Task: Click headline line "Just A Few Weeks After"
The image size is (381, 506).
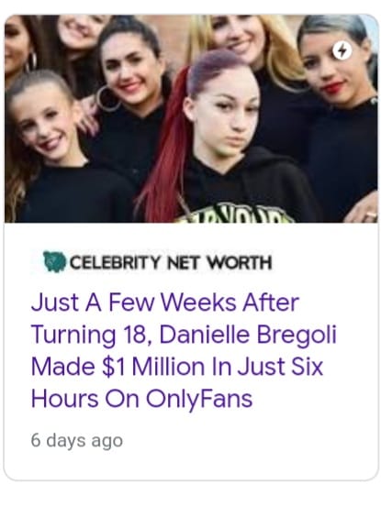Action: (165, 302)
